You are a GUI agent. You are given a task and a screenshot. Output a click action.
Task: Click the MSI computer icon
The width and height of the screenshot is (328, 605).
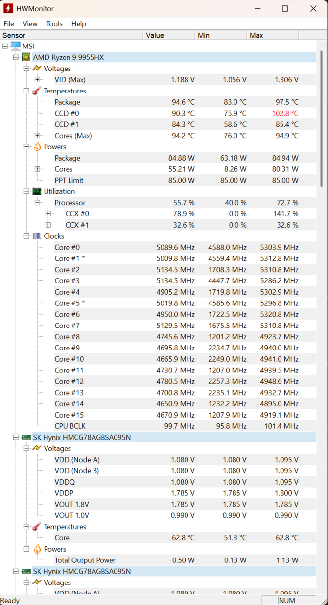coord(16,46)
